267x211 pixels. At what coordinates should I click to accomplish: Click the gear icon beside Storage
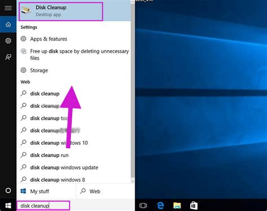pos(23,70)
